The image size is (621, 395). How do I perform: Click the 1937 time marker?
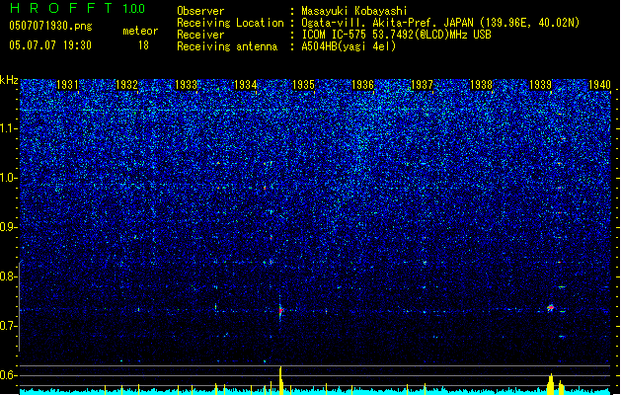[422, 84]
